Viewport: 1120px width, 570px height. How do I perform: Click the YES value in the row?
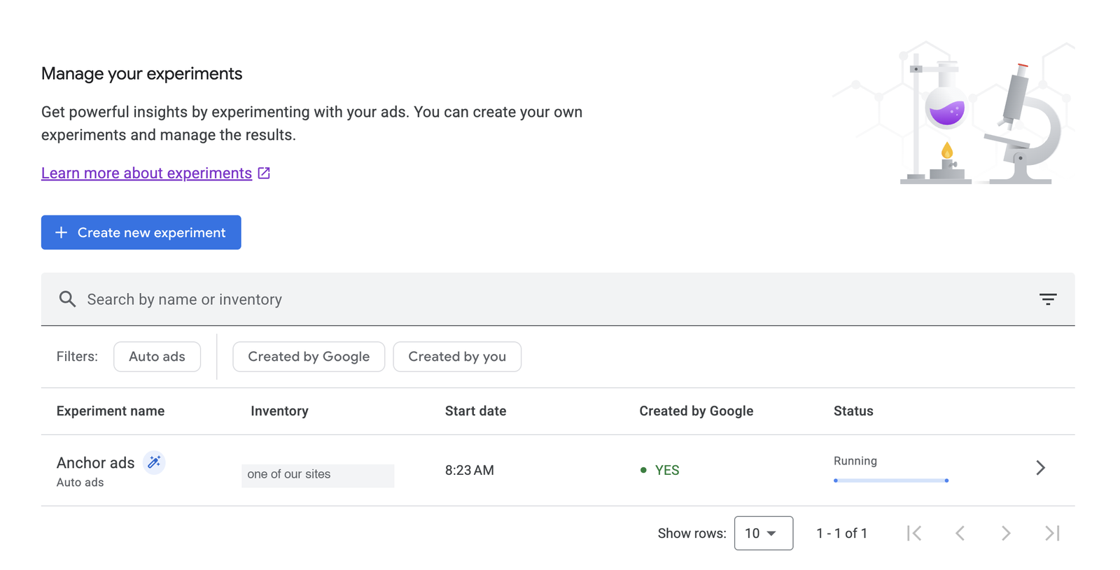pos(667,470)
